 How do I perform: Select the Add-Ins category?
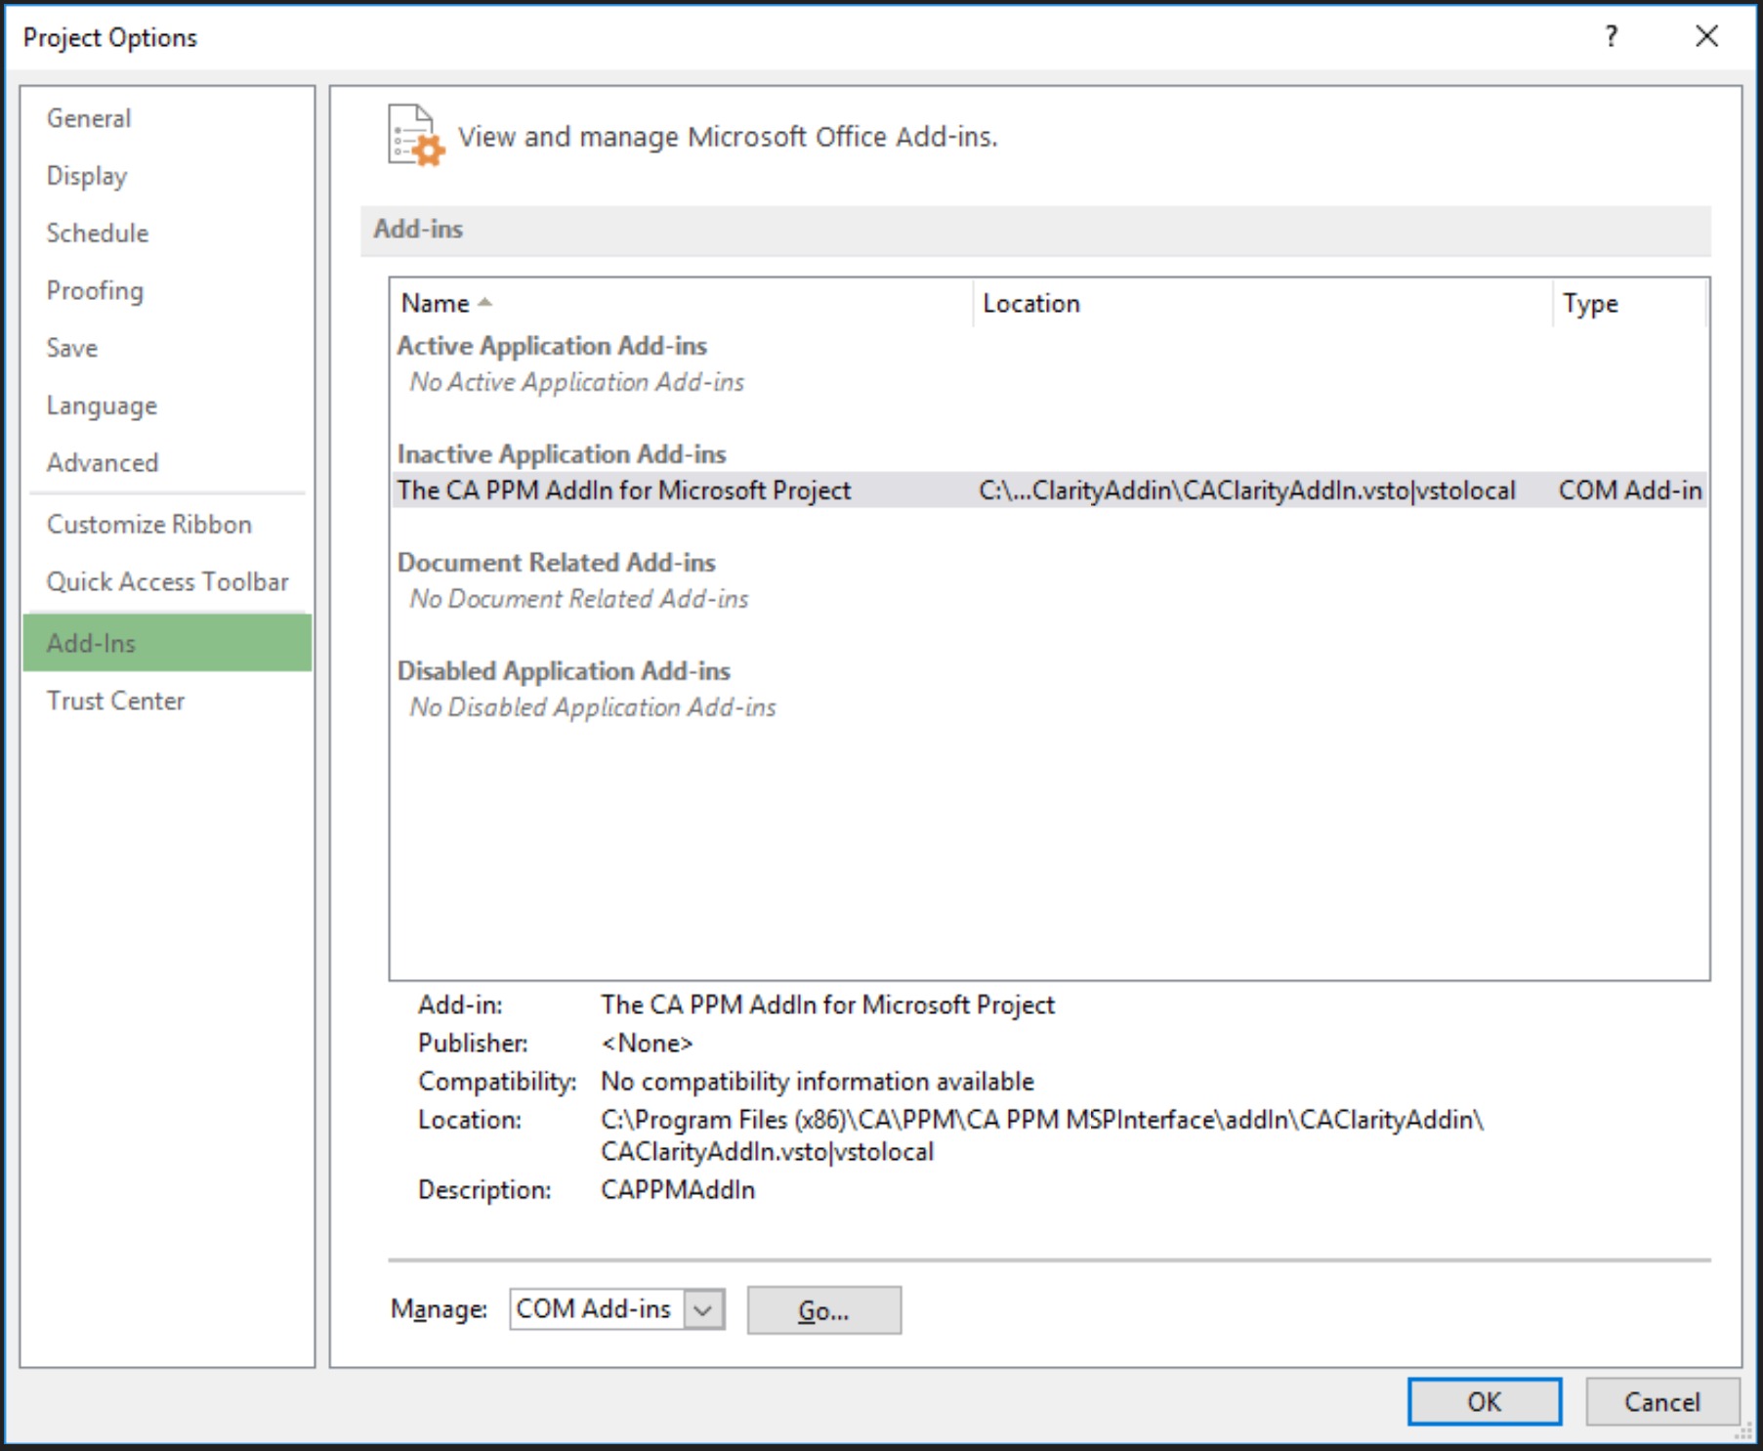pos(167,643)
